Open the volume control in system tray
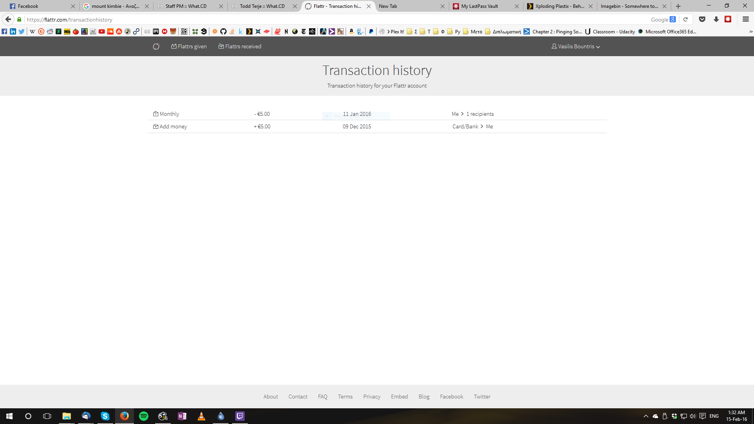The width and height of the screenshot is (754, 424). coord(693,416)
